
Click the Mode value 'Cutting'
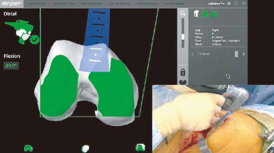[217, 44]
